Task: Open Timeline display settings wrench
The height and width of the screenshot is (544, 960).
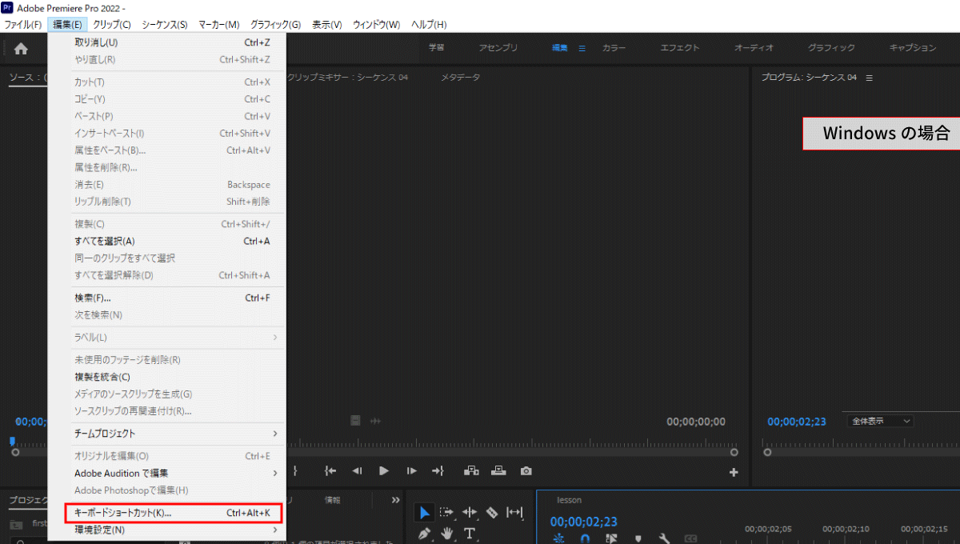Action: click(664, 538)
